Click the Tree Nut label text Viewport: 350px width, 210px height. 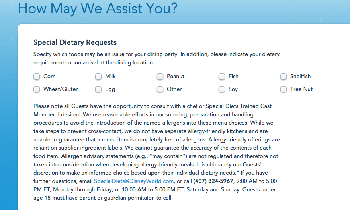(x=301, y=89)
